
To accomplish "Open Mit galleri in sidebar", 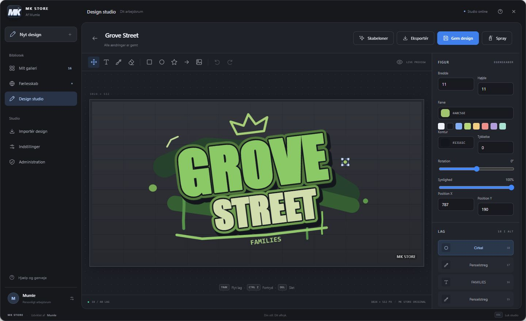I will coord(41,68).
